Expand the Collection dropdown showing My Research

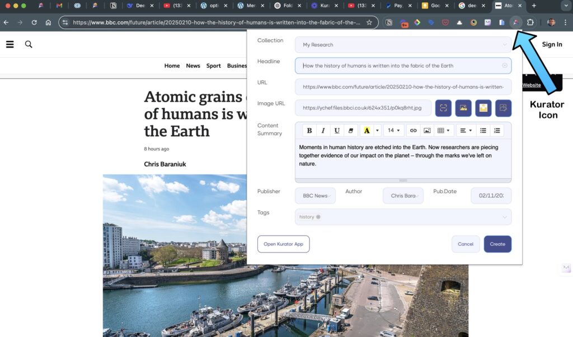[x=403, y=45]
